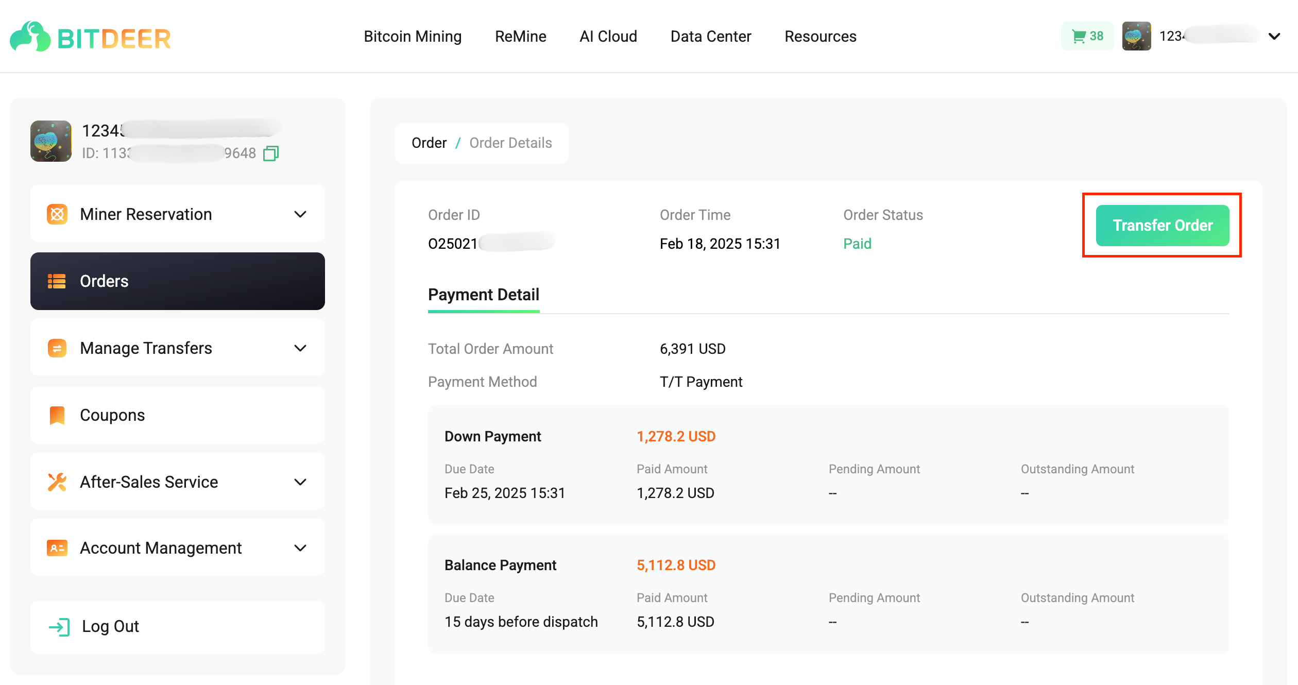Click the total amount 6,391 USD
This screenshot has width=1298, height=685.
pyautogui.click(x=693, y=349)
